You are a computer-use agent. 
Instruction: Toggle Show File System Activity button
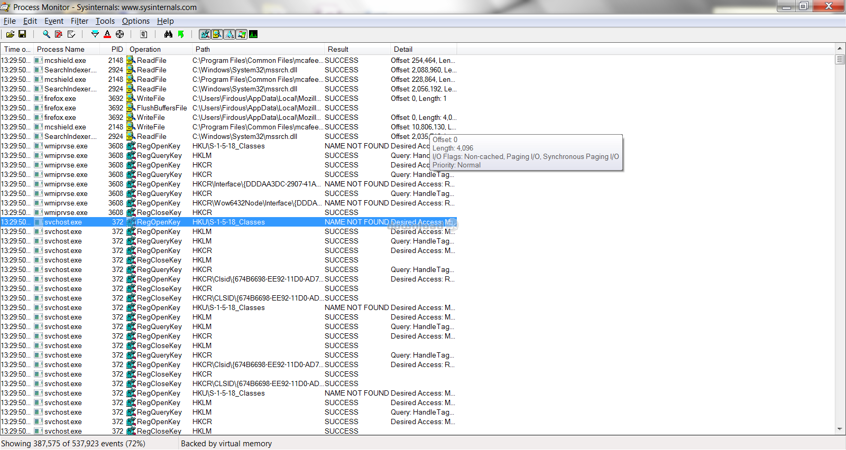[x=217, y=34]
